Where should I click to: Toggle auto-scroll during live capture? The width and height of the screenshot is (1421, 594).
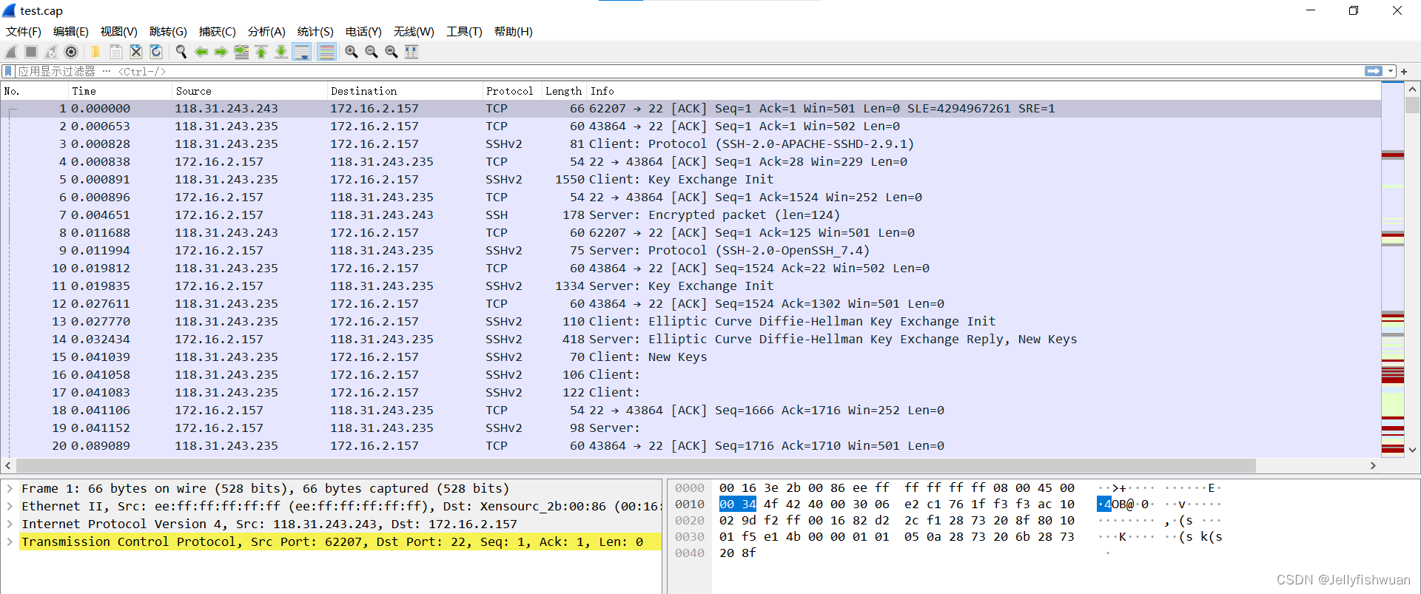tap(302, 52)
